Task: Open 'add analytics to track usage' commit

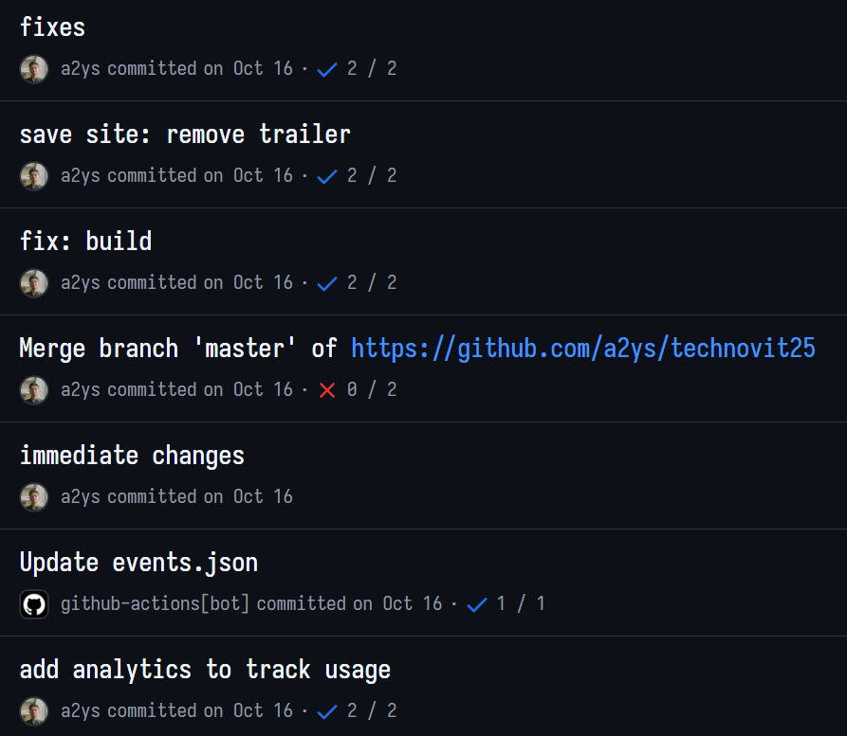Action: [205, 670]
